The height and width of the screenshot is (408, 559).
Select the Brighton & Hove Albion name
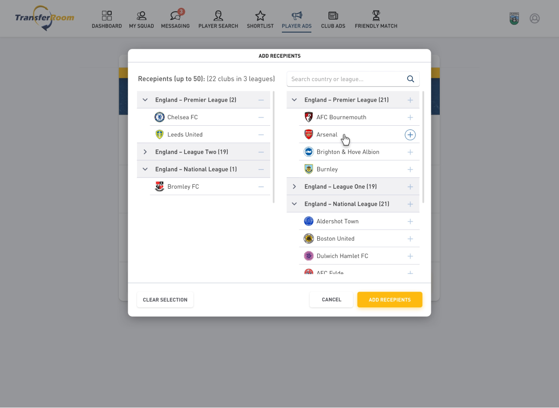point(348,152)
